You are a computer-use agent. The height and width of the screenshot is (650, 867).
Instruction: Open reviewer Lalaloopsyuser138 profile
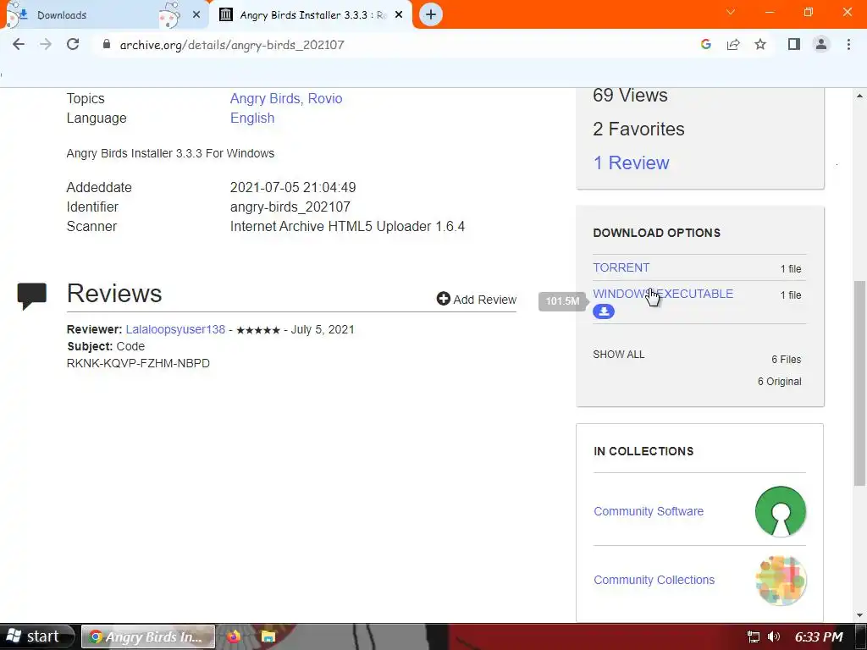point(175,329)
